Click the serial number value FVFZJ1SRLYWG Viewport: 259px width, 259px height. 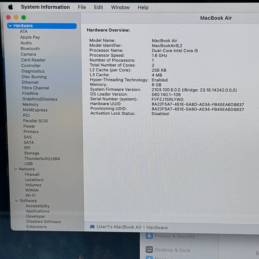click(x=167, y=99)
